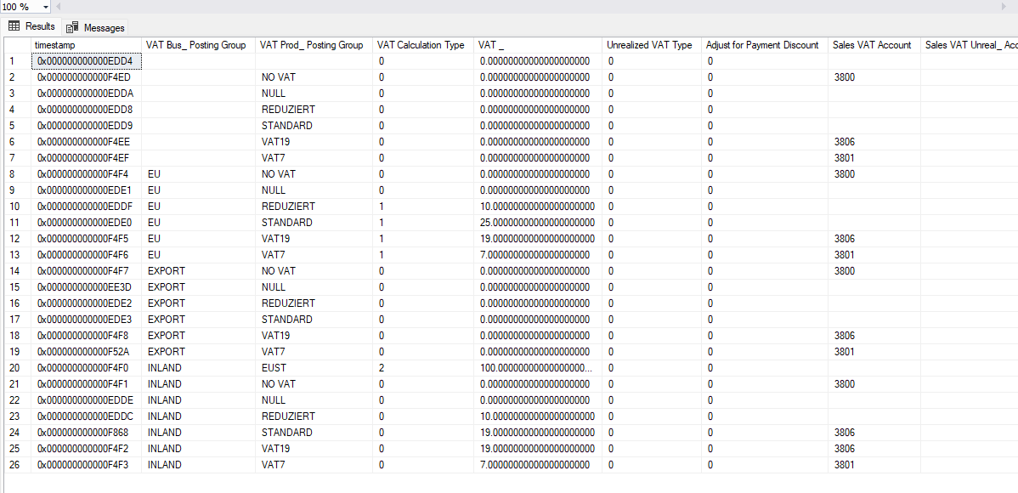The width and height of the screenshot is (1018, 493).
Task: Open the 100 % zoom dropdown
Action: (45, 7)
